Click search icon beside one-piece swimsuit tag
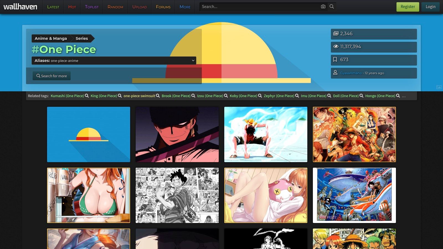The width and height of the screenshot is (443, 249). tap(158, 96)
